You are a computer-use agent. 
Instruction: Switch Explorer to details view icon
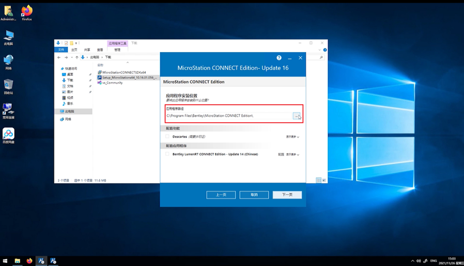coord(319,180)
